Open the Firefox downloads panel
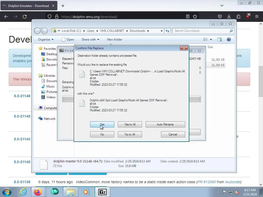 tap(229, 17)
